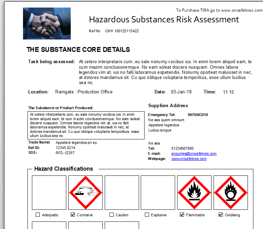This screenshot has height=229, width=263.
Task: Click the 'Task being assessed:' label
Action: coord(52,62)
